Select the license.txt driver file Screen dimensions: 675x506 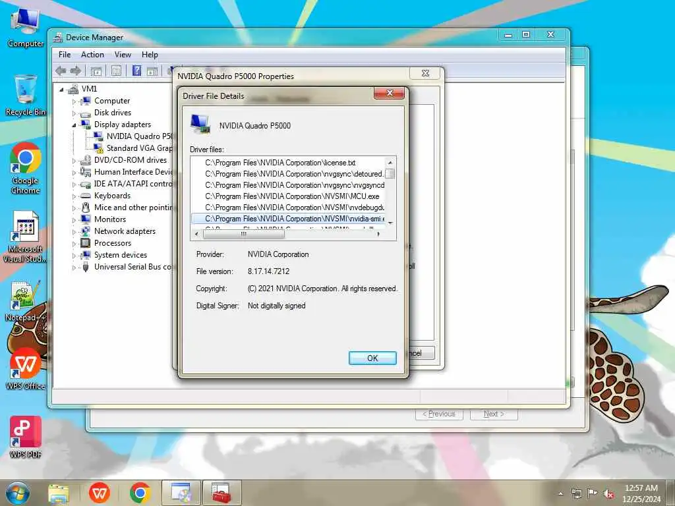[287, 163]
